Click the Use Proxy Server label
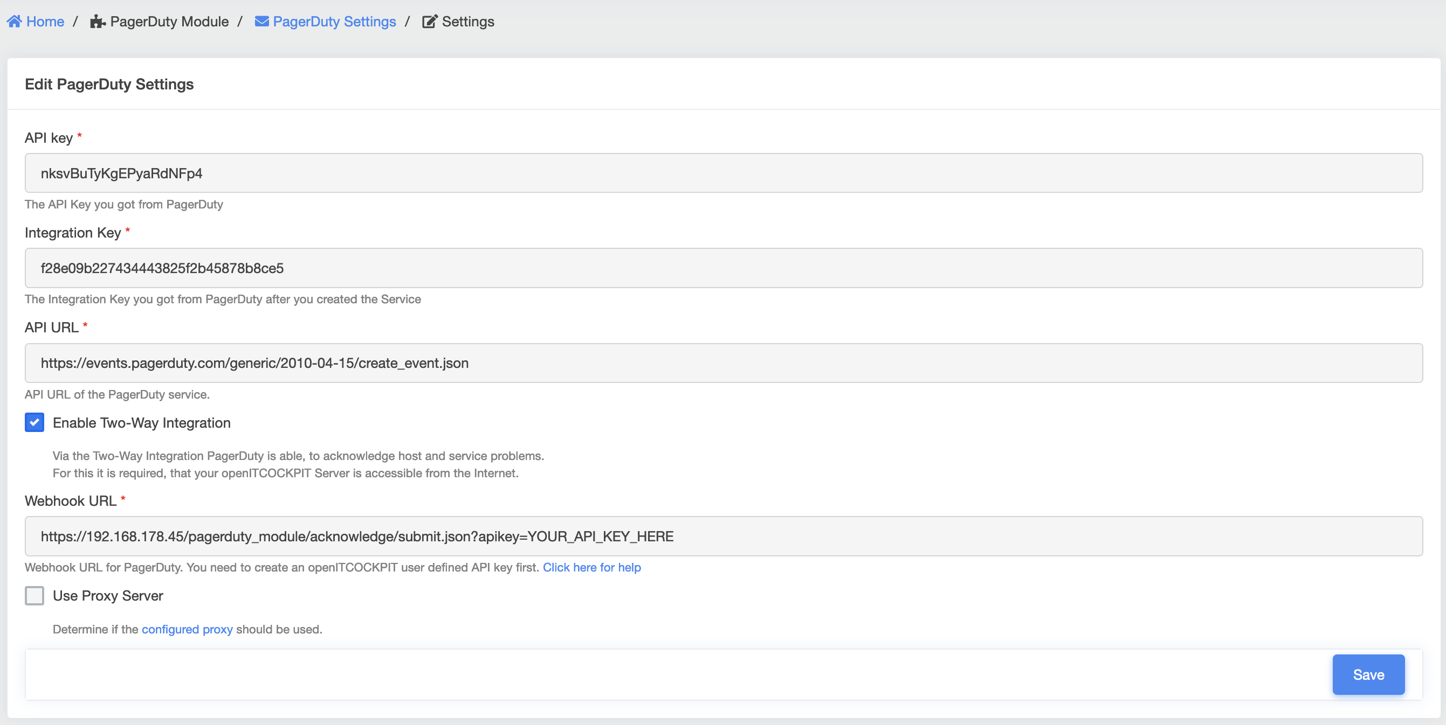Screen dimensions: 1446x725 point(108,596)
